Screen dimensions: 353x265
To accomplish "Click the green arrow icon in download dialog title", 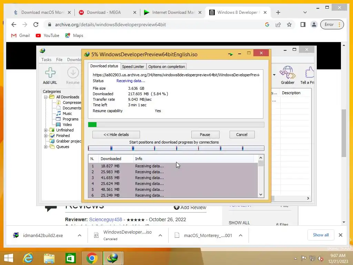I will [x=230, y=54].
